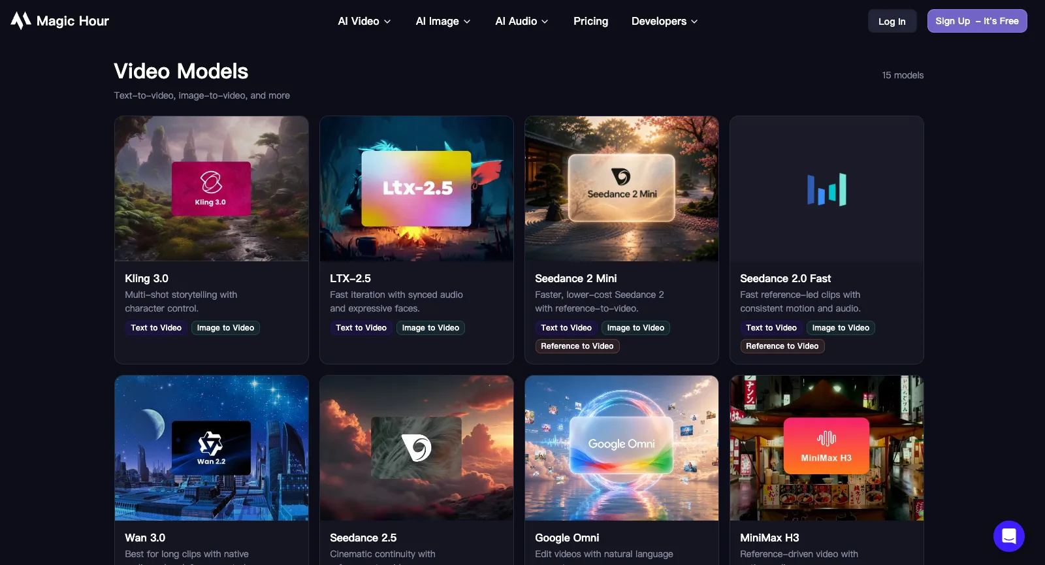The height and width of the screenshot is (565, 1045).
Task: Open the Pricing page
Action: tap(590, 22)
